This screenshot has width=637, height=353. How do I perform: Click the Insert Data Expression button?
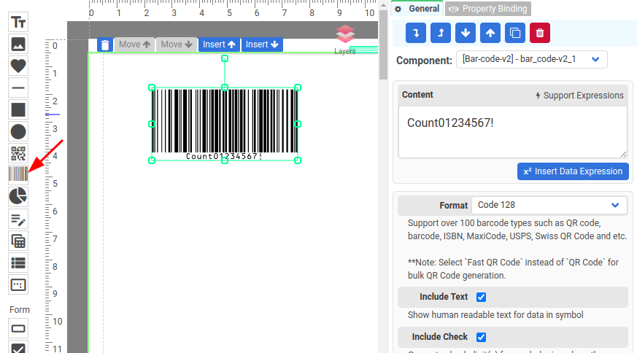point(572,171)
